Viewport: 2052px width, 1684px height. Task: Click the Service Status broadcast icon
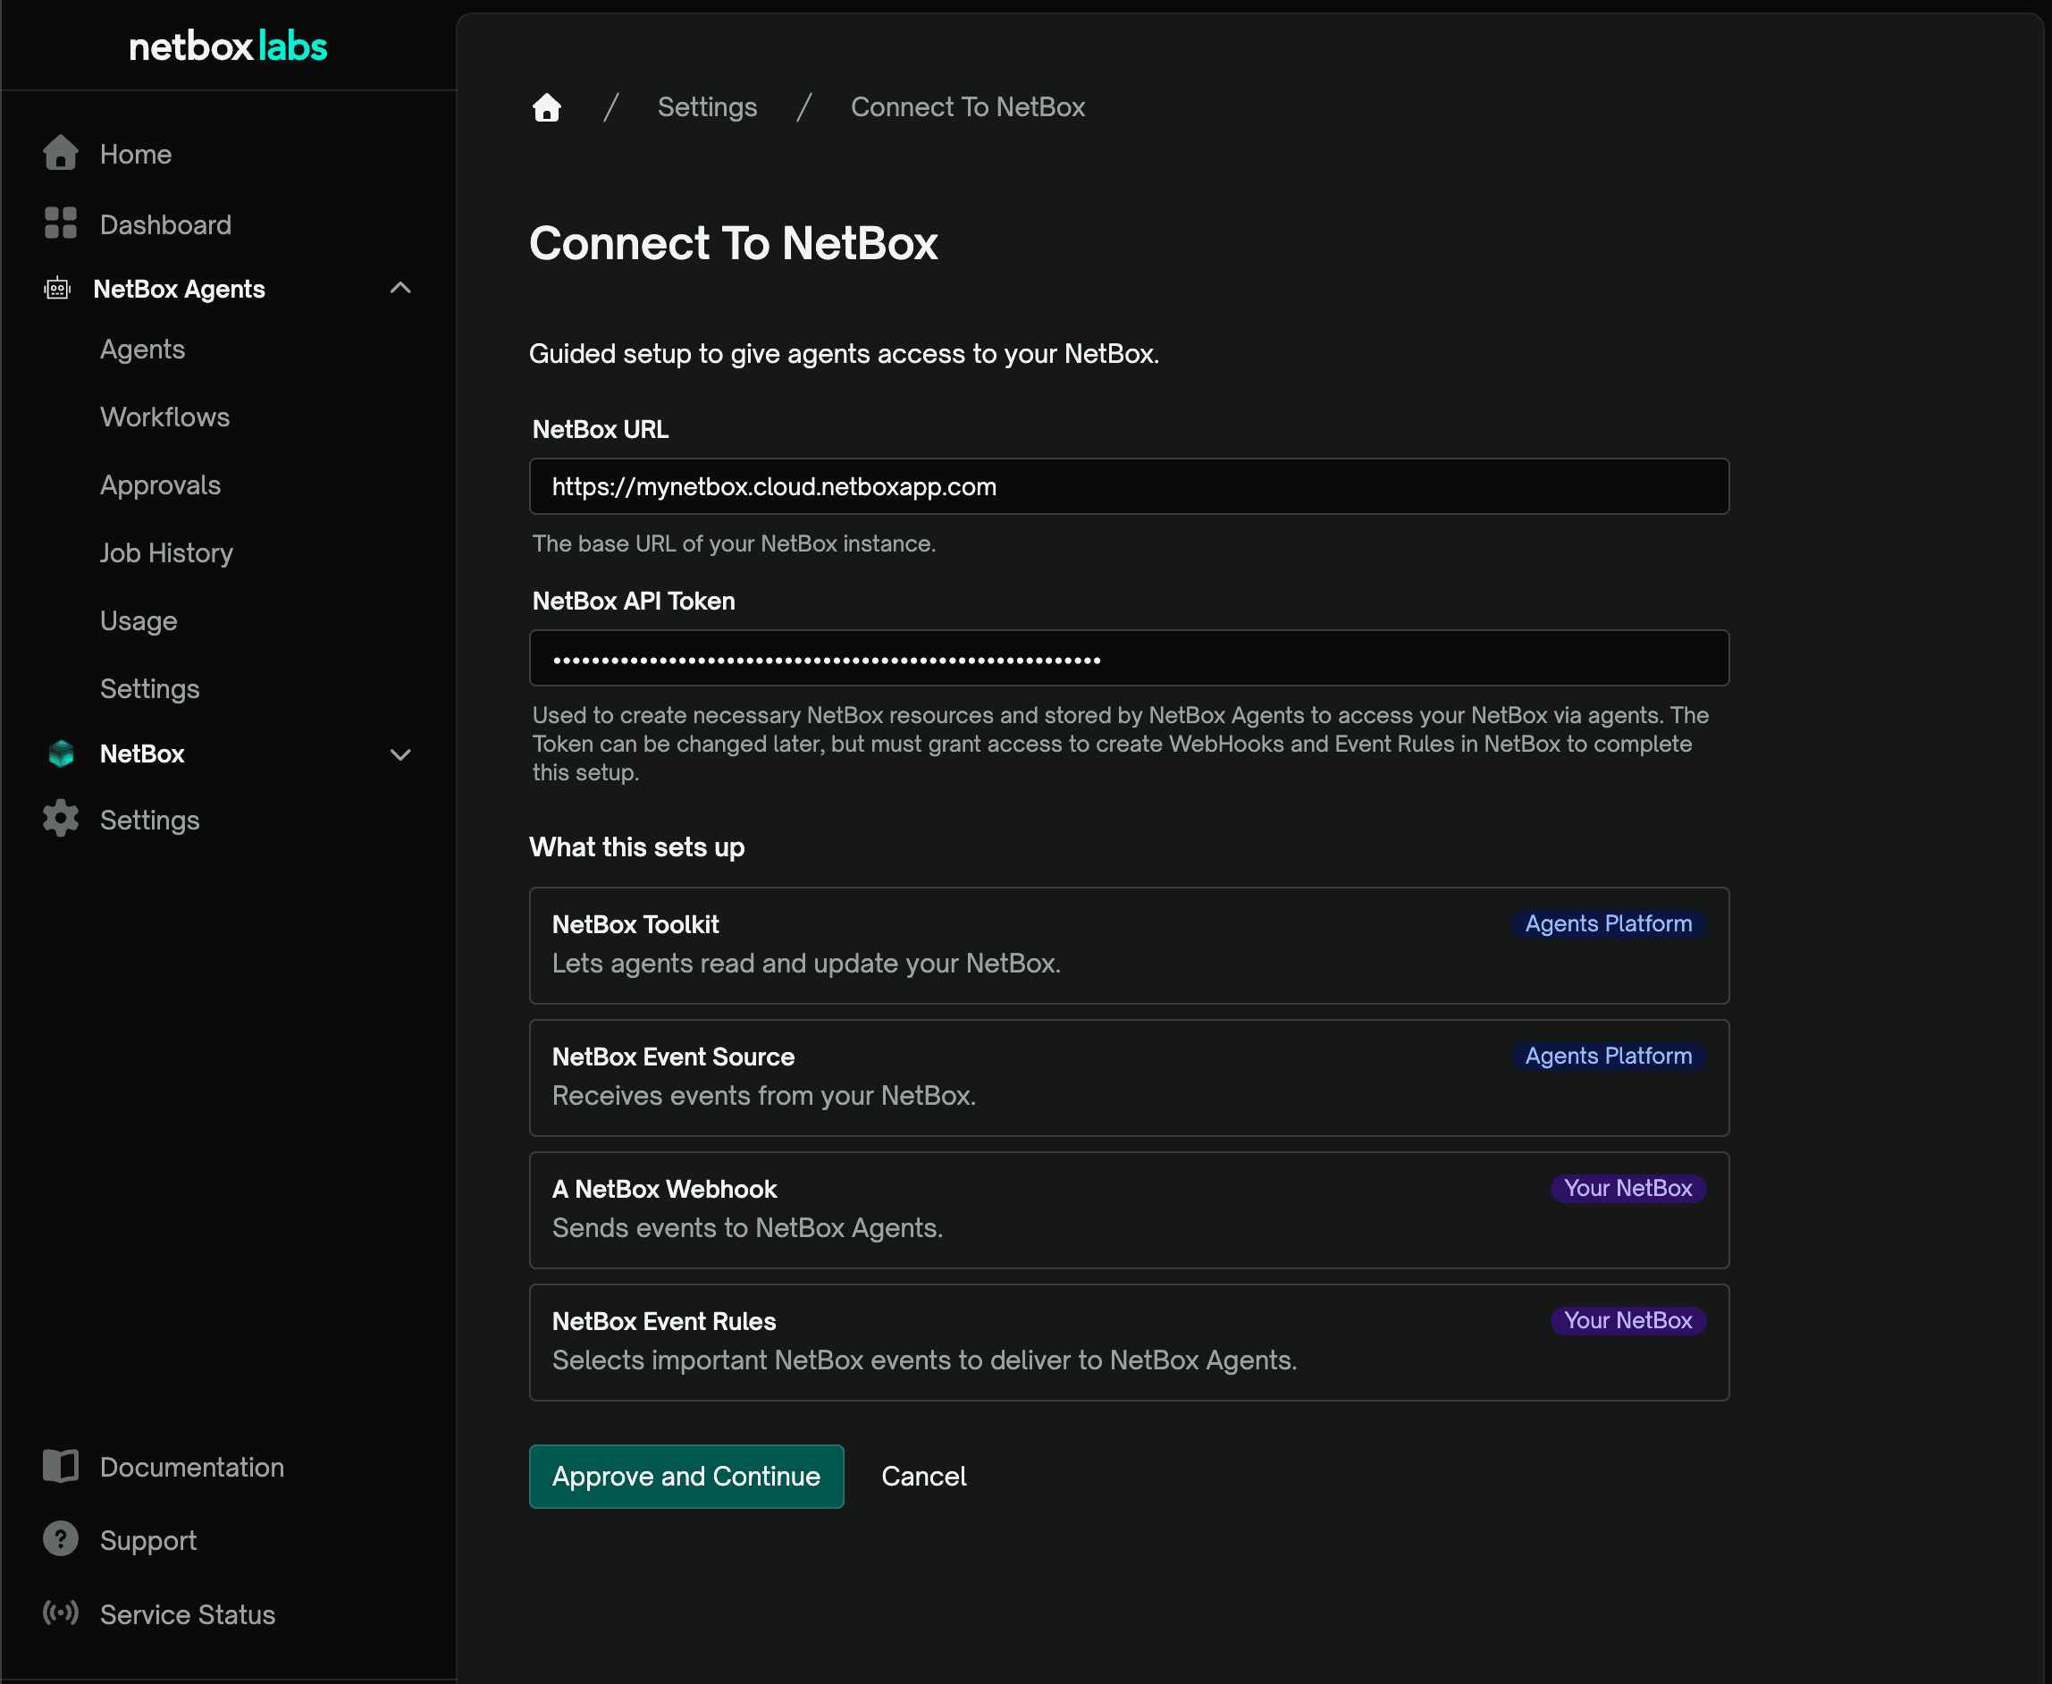tap(60, 1613)
